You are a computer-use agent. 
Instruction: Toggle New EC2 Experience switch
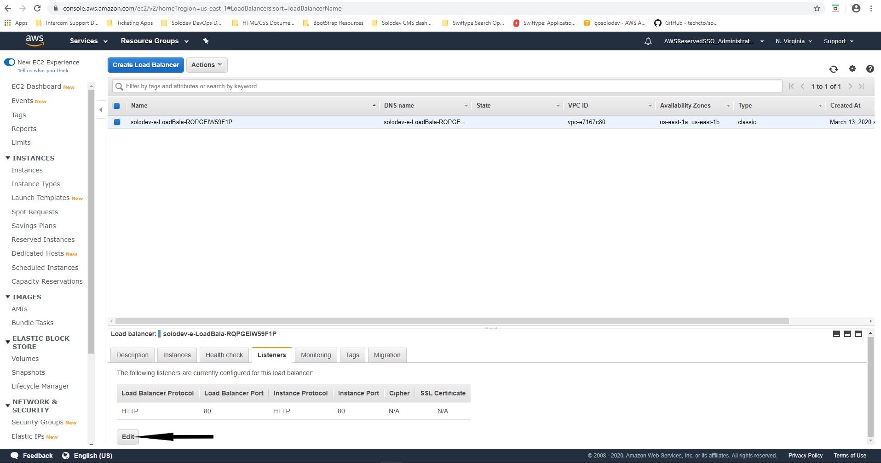click(10, 62)
